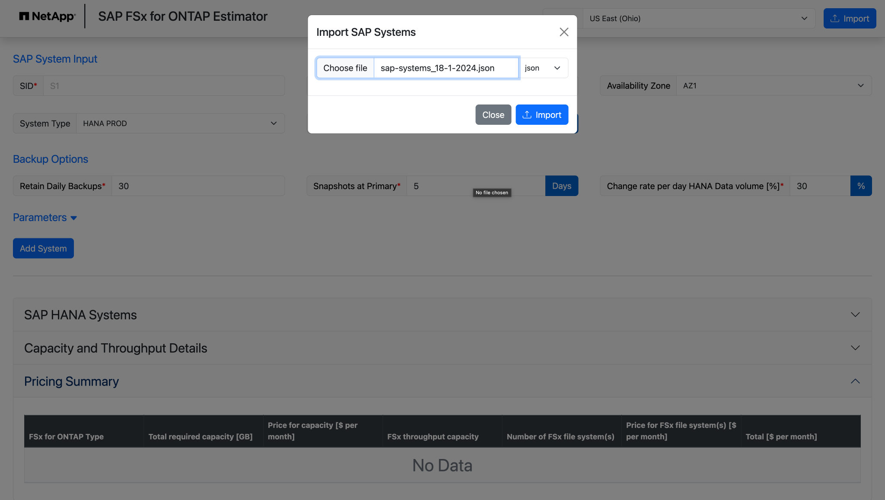Click the Price for FSx file system(s) header
Image resolution: width=885 pixels, height=500 pixels.
(681, 431)
